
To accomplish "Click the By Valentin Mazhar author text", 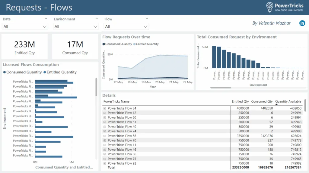I will 271,23.
